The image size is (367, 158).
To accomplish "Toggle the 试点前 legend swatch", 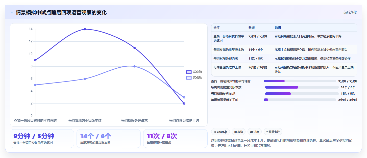I will tap(189, 72).
